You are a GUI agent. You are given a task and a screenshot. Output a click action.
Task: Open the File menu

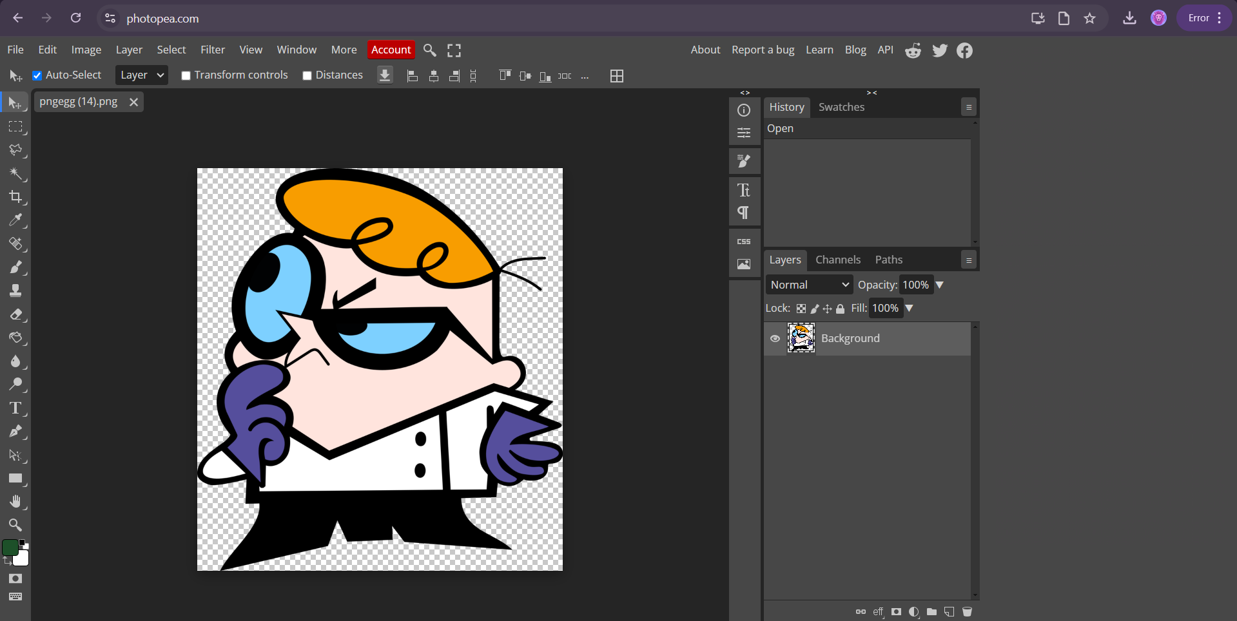click(x=15, y=50)
